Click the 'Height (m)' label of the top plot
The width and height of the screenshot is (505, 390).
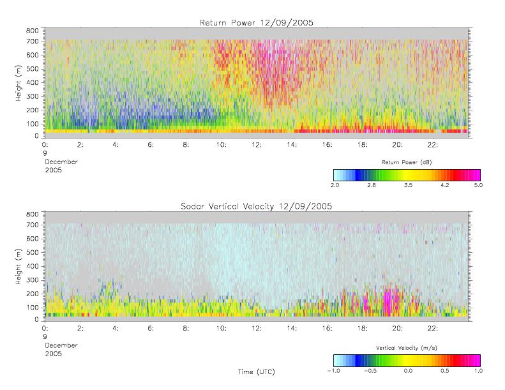tap(19, 83)
